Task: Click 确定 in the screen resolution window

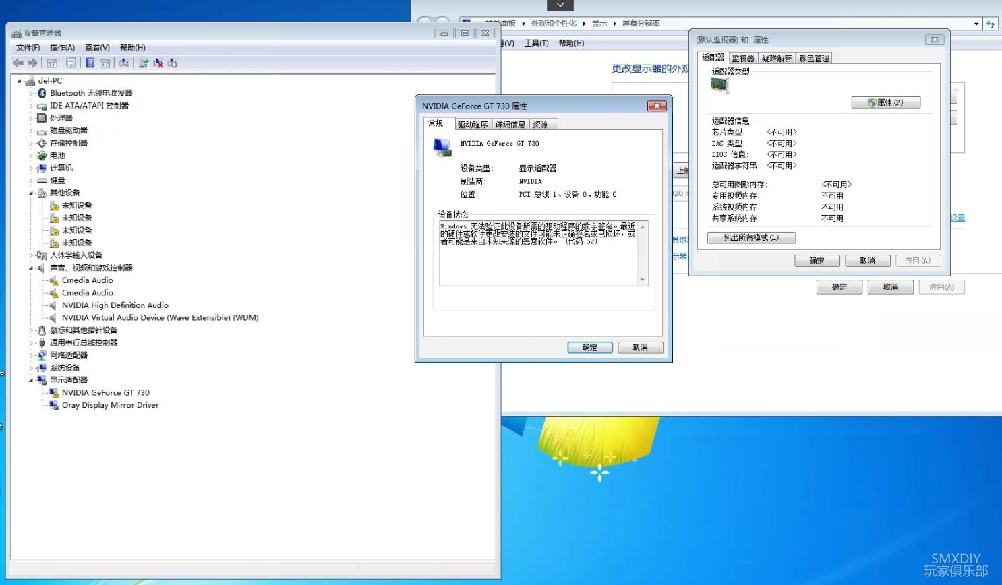Action: click(x=839, y=287)
